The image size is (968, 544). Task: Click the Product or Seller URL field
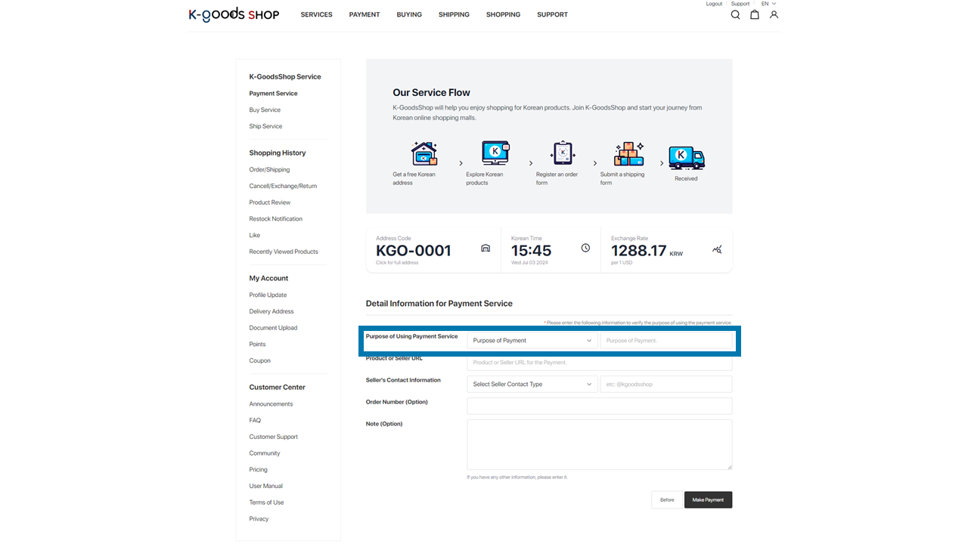click(599, 363)
